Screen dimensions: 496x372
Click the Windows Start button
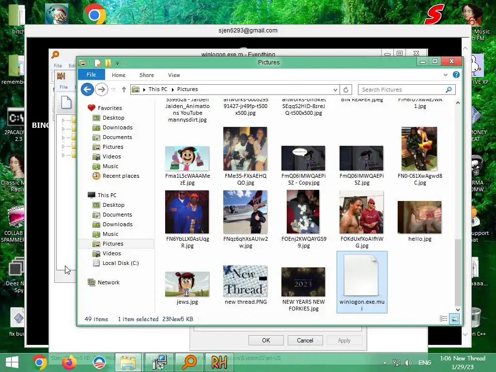pyautogui.click(x=12, y=362)
